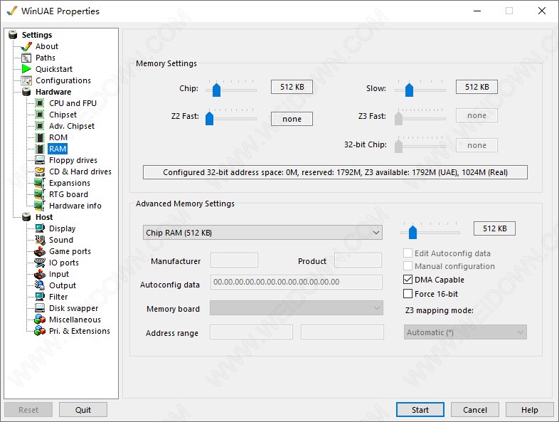This screenshot has width=559, height=422.
Task: Open the Sound settings page
Action: 61,240
